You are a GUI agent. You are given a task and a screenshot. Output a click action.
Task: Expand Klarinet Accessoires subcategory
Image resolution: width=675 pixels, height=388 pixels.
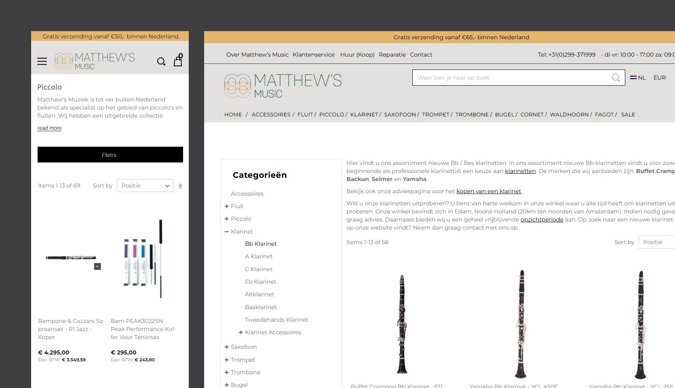[241, 332]
